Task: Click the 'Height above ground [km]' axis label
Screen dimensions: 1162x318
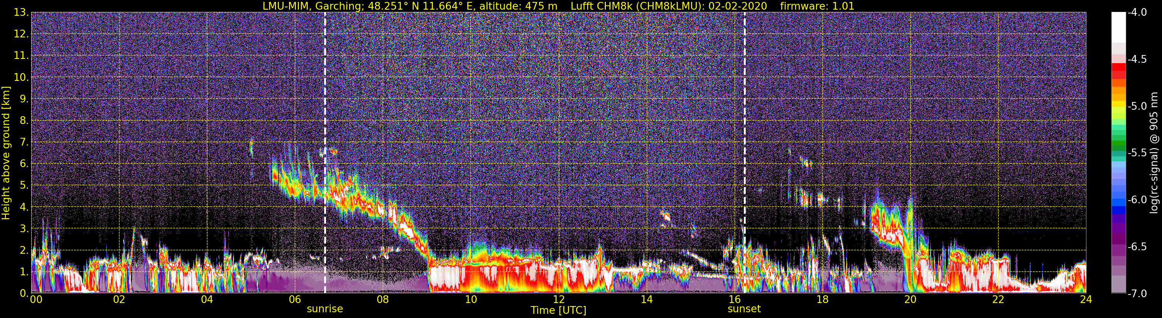Action: coord(6,153)
